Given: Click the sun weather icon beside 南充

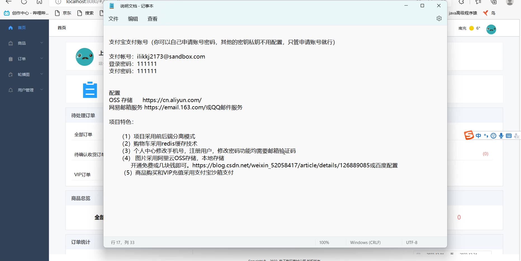Looking at the screenshot, I should tap(472, 28).
